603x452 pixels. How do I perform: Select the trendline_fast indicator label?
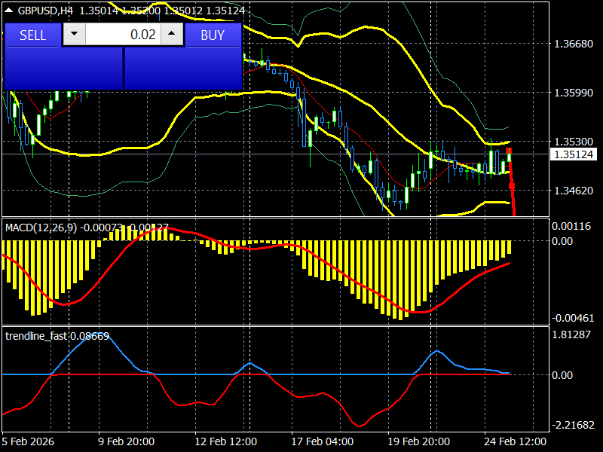(36, 336)
